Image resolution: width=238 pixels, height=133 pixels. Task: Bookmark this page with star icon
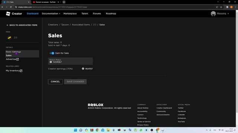[221, 7]
